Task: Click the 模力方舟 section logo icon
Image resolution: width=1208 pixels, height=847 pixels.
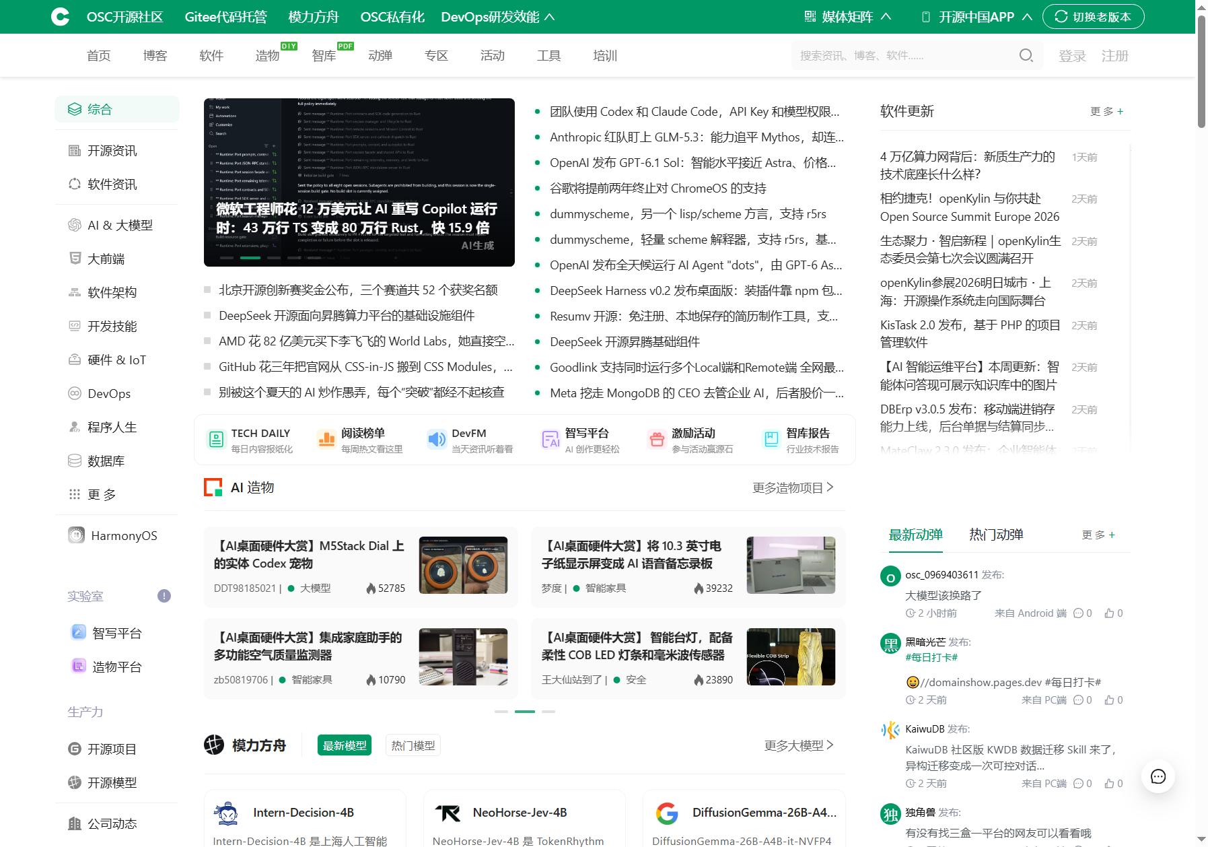Action: 214,745
